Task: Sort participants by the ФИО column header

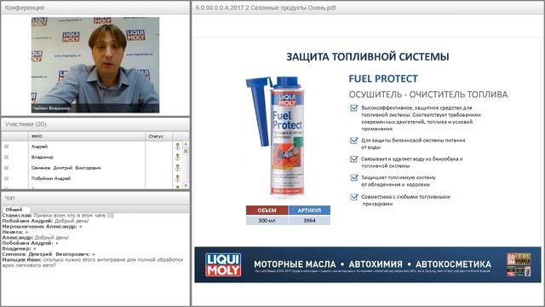Action: pyautogui.click(x=87, y=136)
